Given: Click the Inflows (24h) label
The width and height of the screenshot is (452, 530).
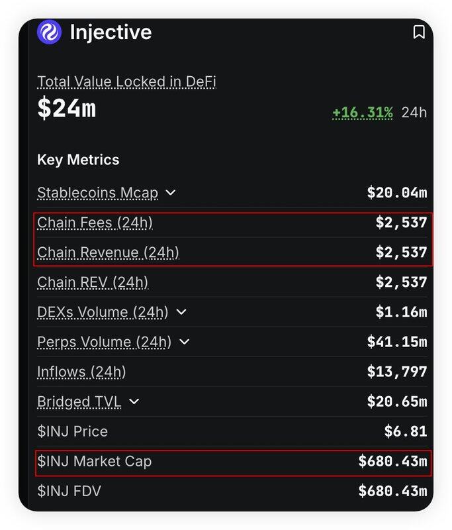Looking at the screenshot, I should click(81, 372).
